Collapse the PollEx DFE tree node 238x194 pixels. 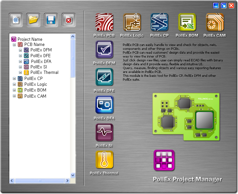tap(20, 56)
